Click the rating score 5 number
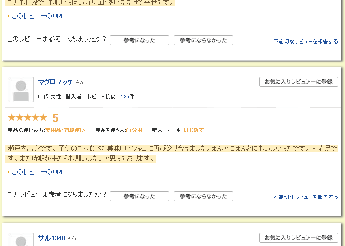Image resolution: width=345 pixels, height=246 pixels. 55,118
